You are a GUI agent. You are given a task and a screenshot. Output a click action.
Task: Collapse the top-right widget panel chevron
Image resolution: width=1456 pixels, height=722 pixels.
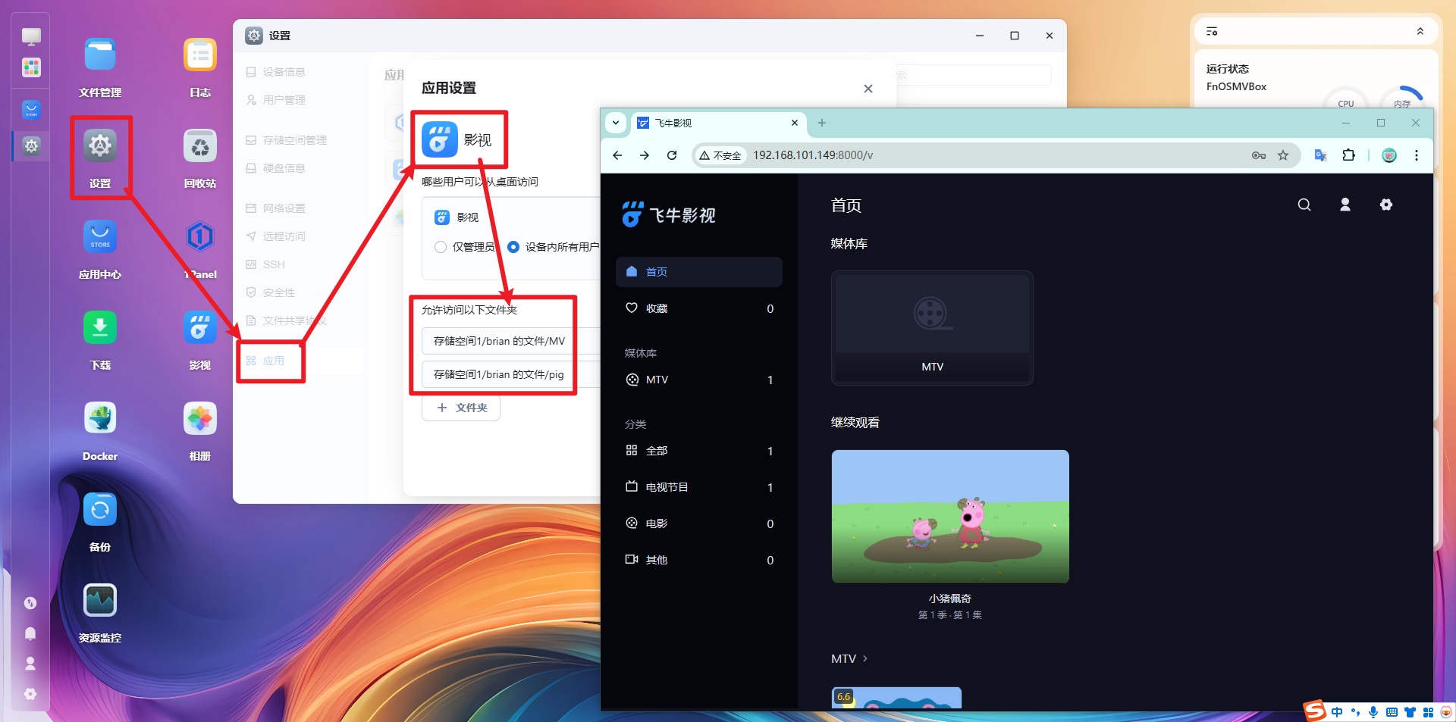(x=1420, y=31)
